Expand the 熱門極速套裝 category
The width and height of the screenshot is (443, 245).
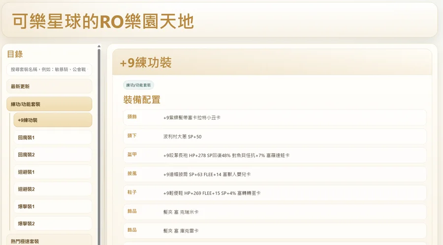tap(49, 241)
